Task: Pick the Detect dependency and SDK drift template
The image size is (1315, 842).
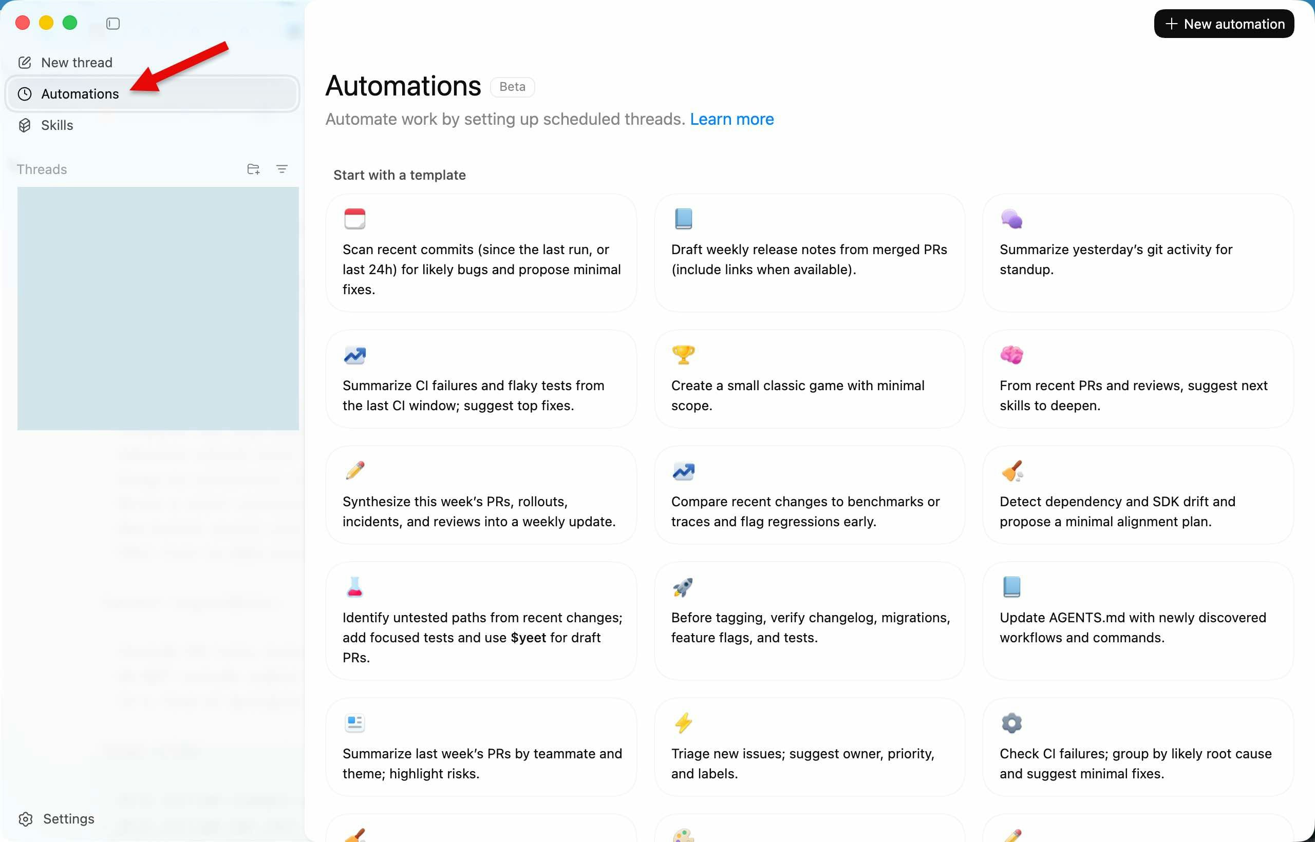Action: 1137,511
